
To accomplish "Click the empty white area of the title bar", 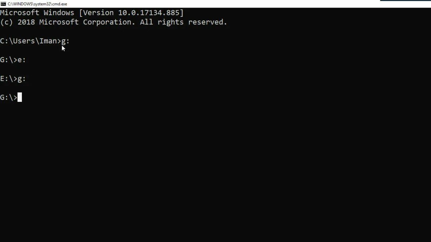I will pyautogui.click(x=223, y=4).
